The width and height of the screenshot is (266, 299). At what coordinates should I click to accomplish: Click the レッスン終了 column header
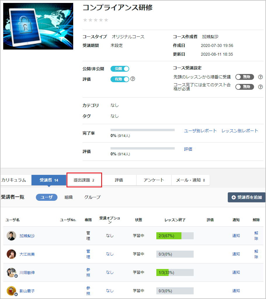175,220
